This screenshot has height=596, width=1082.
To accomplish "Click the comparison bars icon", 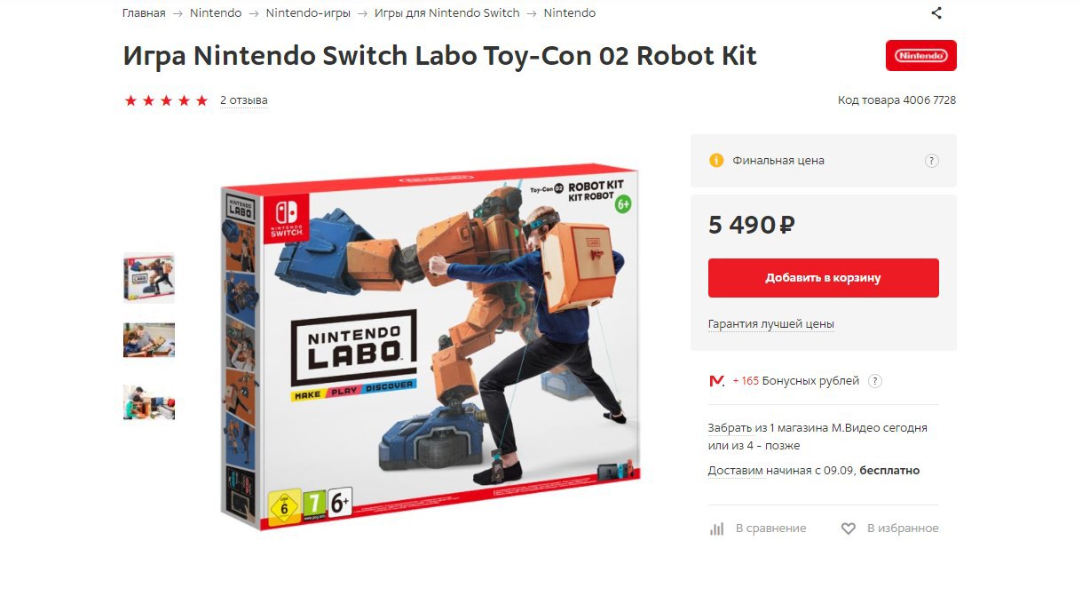I will pos(717,528).
